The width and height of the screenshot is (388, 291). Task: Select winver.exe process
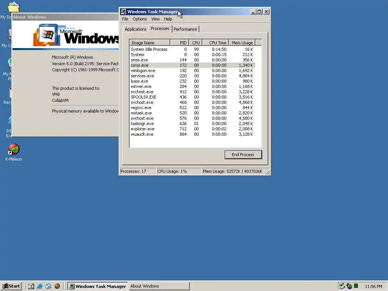tap(192, 86)
